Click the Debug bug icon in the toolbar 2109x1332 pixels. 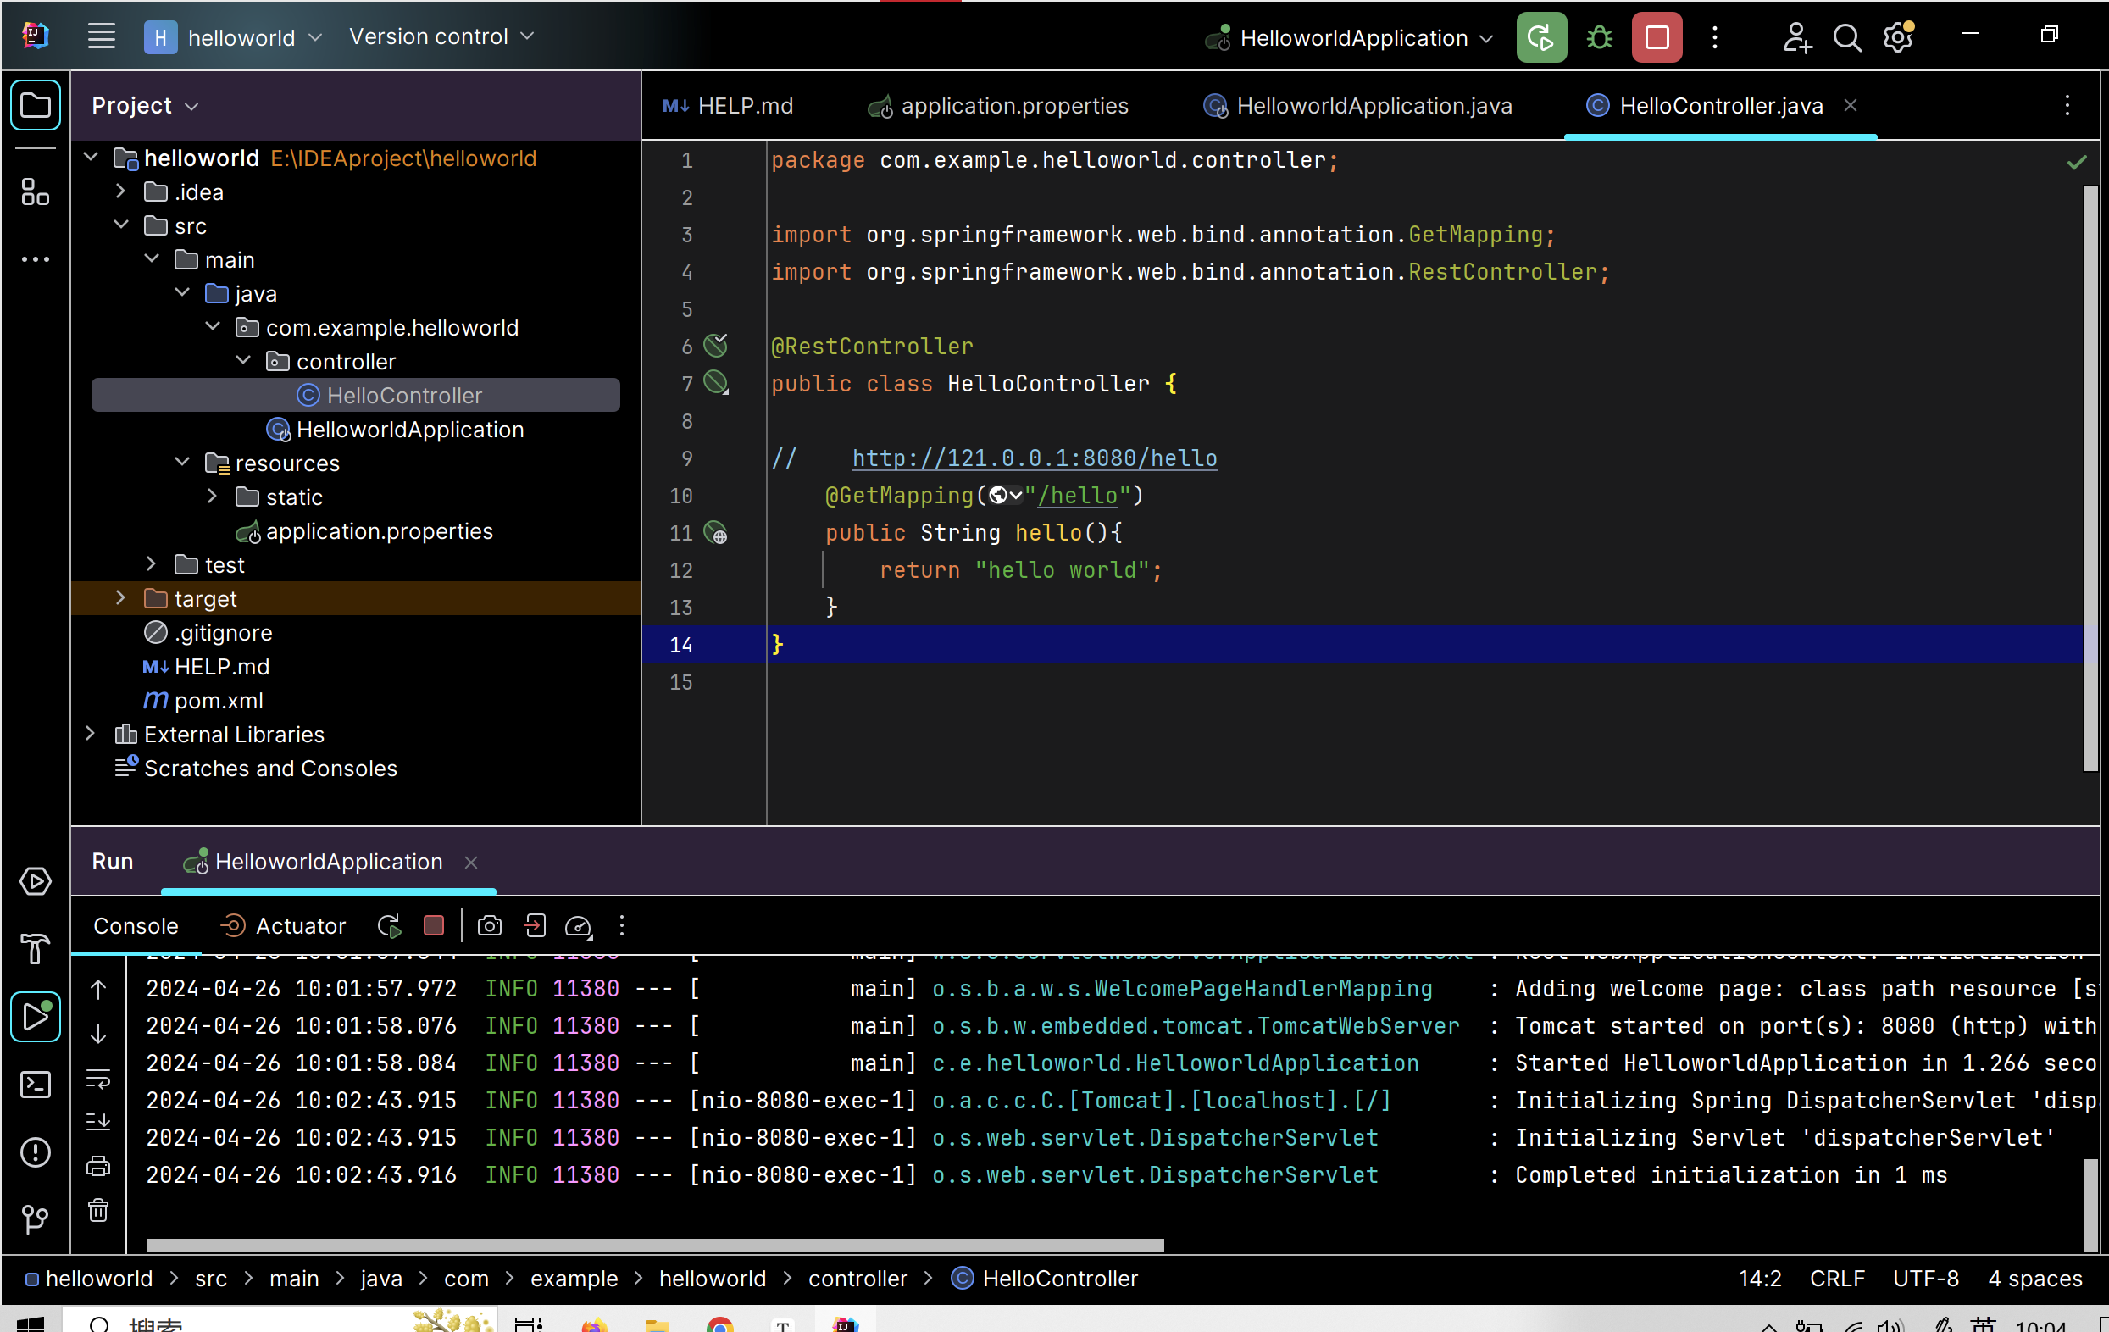point(1599,37)
